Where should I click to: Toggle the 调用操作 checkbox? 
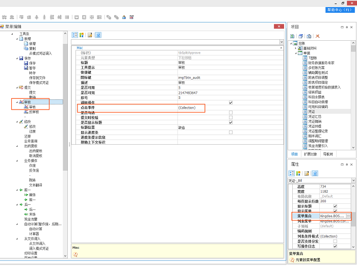click(231, 102)
